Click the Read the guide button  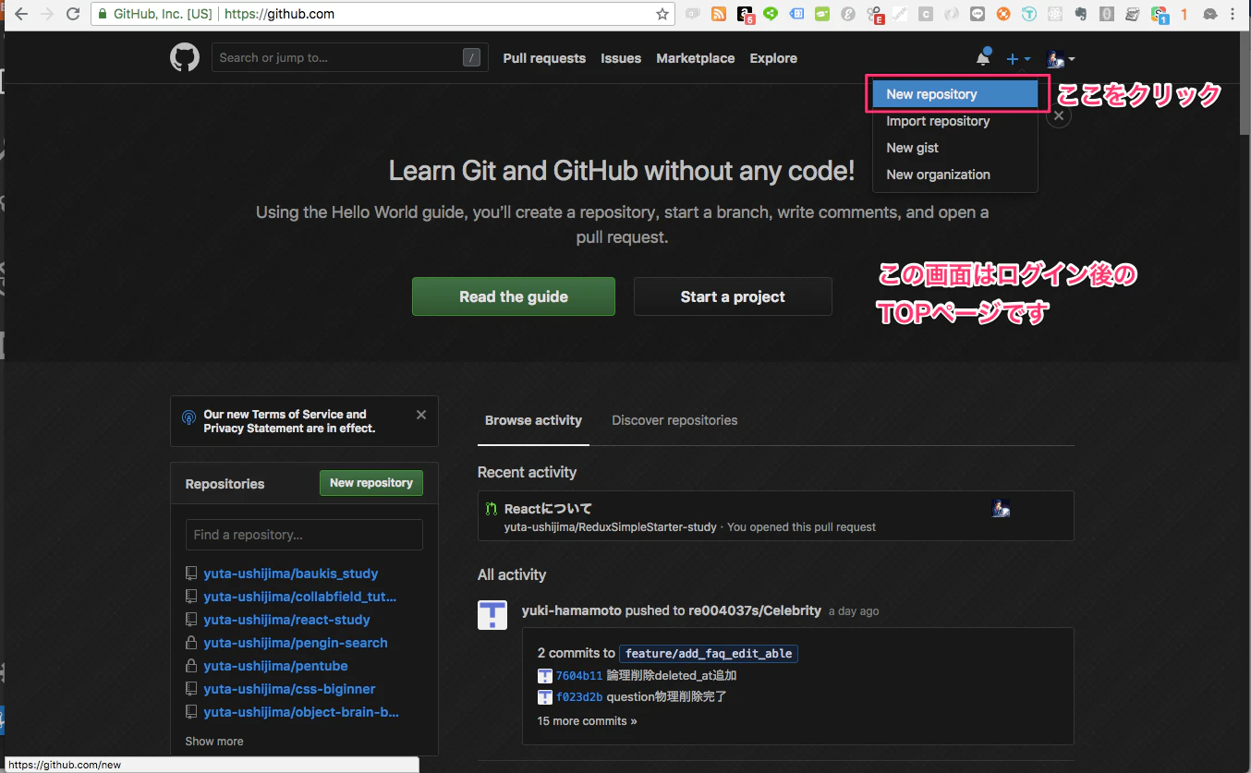click(513, 296)
